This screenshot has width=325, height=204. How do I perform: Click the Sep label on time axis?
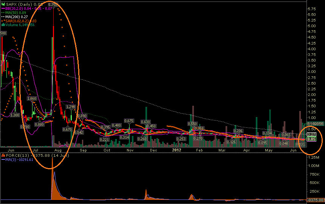83,150
